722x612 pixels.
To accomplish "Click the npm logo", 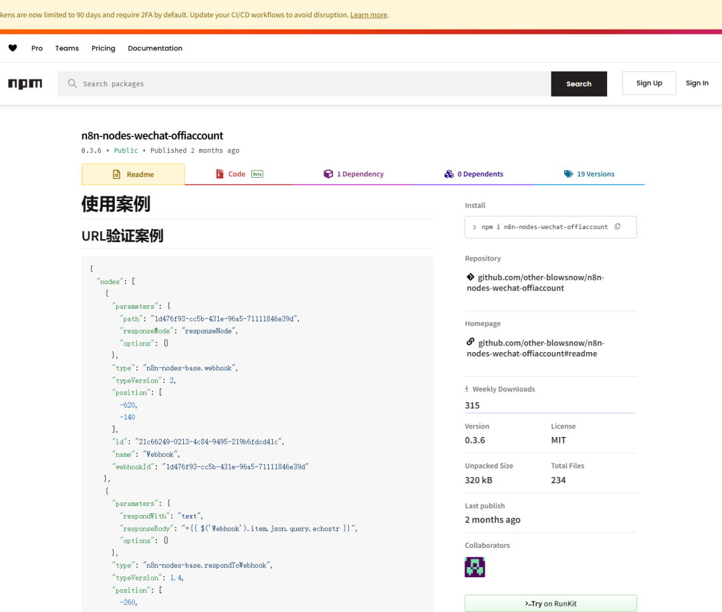I will tap(25, 84).
